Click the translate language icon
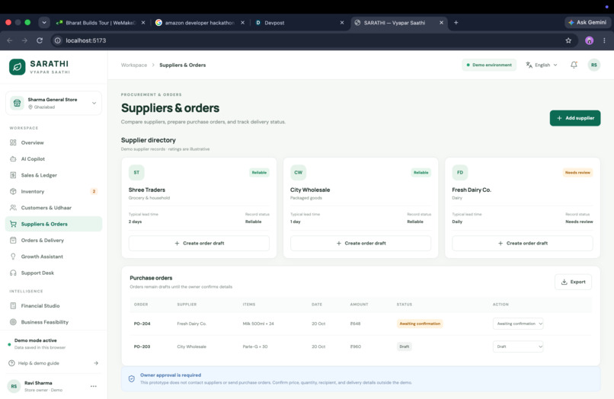The height and width of the screenshot is (399, 614). tap(529, 65)
